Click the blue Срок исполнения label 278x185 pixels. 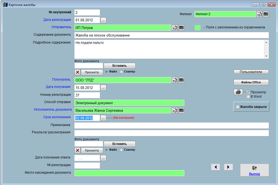[x=57, y=117]
